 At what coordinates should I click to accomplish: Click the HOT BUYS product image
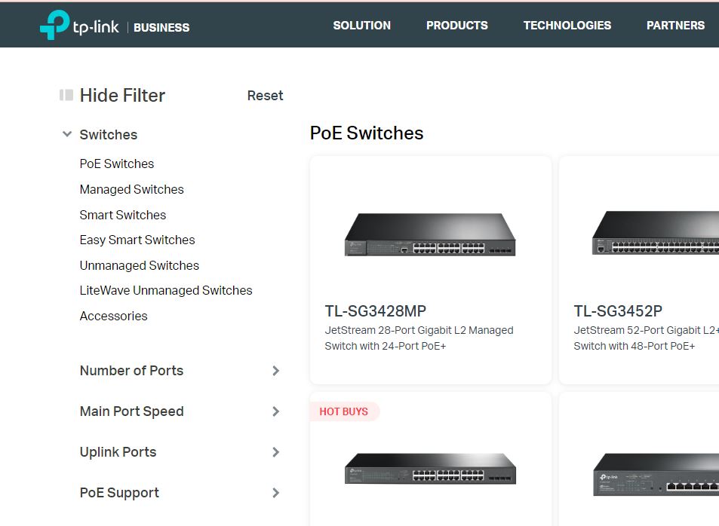[x=430, y=469]
